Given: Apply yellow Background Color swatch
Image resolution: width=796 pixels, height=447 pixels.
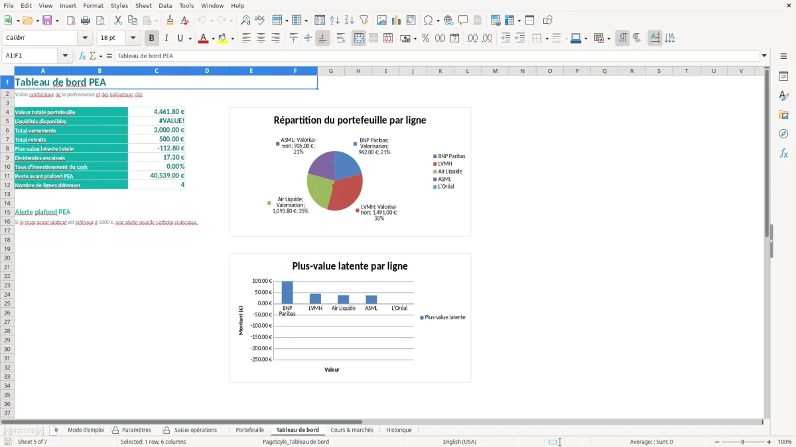Looking at the screenshot, I should (x=223, y=38).
